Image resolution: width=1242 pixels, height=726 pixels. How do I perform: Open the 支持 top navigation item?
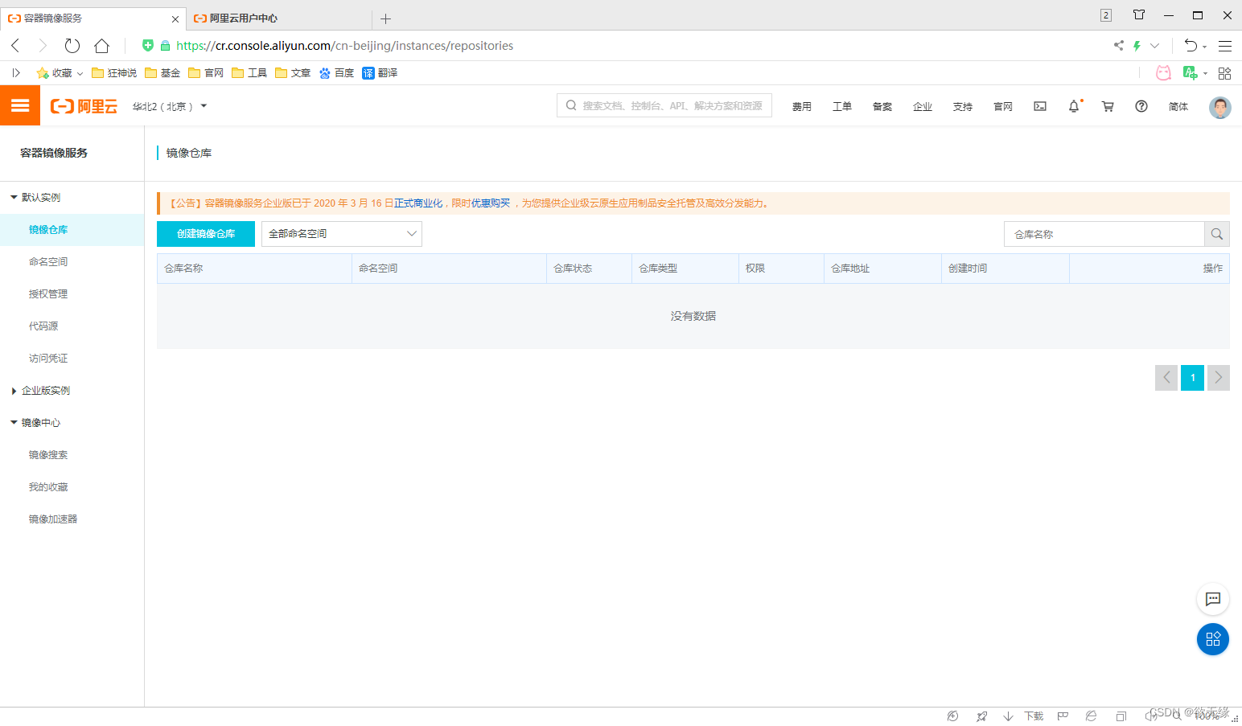coord(963,106)
